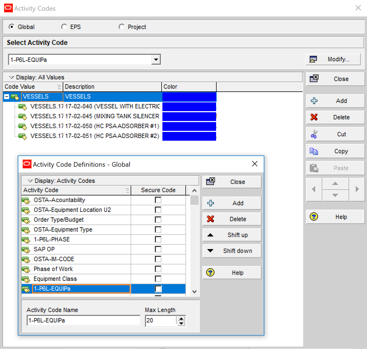Check Secure Code box for SAP OP
This screenshot has height=349, width=367.
(158, 249)
